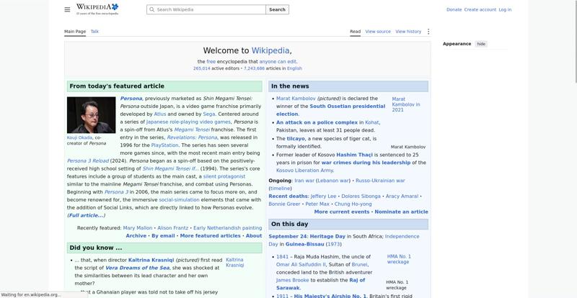Click the Donate link
The width and height of the screenshot is (577, 298).
pos(454,9)
